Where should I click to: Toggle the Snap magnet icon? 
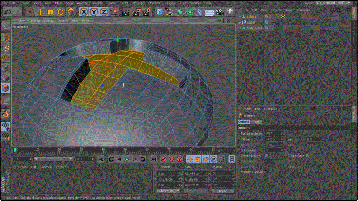click(5, 114)
